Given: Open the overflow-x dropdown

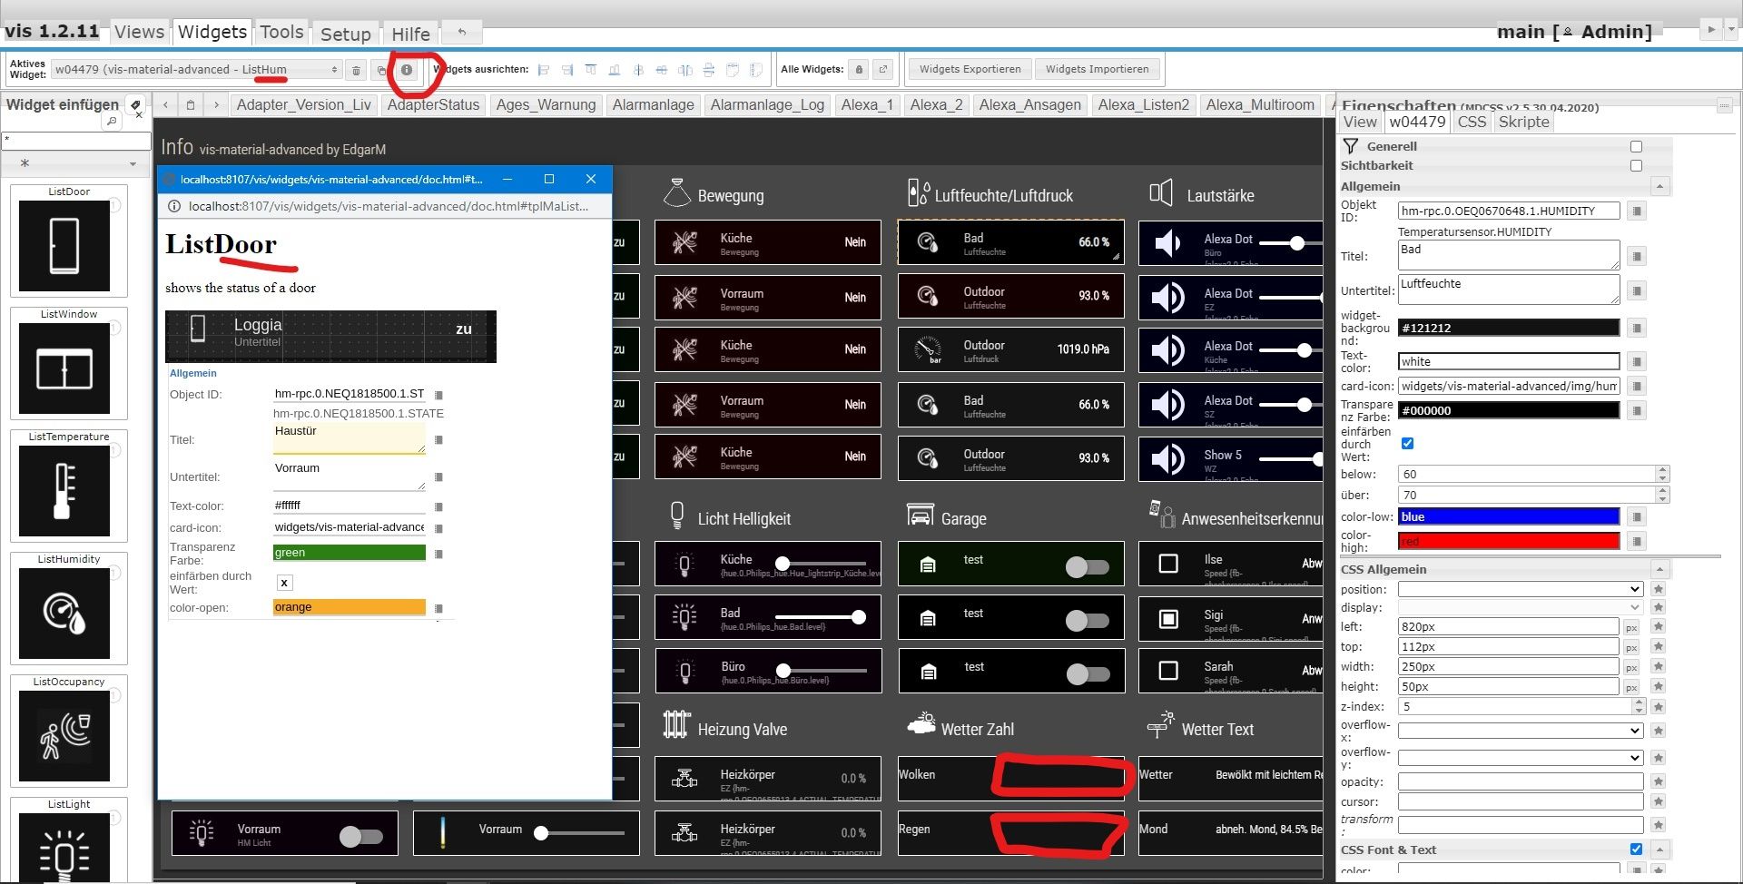Looking at the screenshot, I should (1521, 731).
